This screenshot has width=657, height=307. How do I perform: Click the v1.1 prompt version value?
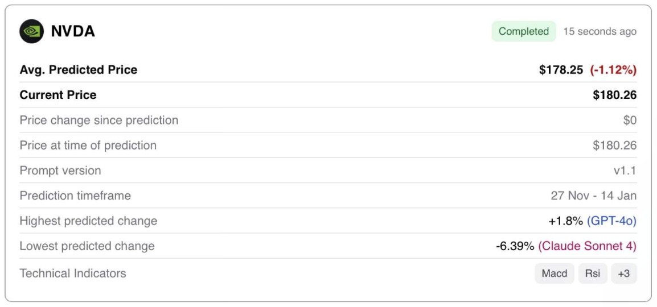click(x=625, y=171)
